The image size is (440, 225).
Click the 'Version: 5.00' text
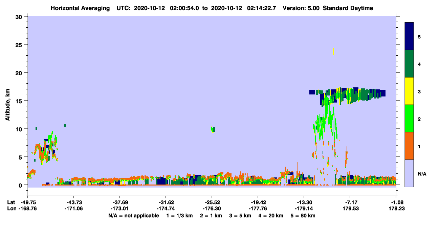point(300,8)
